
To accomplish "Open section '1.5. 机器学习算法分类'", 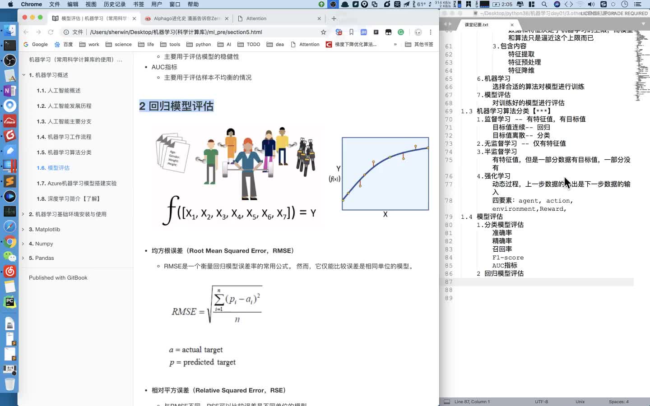I will pyautogui.click(x=64, y=152).
